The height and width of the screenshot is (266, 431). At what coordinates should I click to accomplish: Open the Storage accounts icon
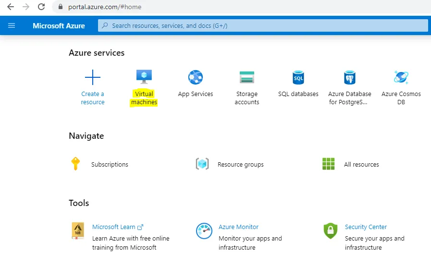pyautogui.click(x=247, y=77)
